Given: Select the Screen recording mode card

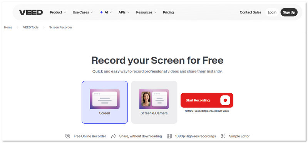Looking at the screenshot, I should (105, 102).
